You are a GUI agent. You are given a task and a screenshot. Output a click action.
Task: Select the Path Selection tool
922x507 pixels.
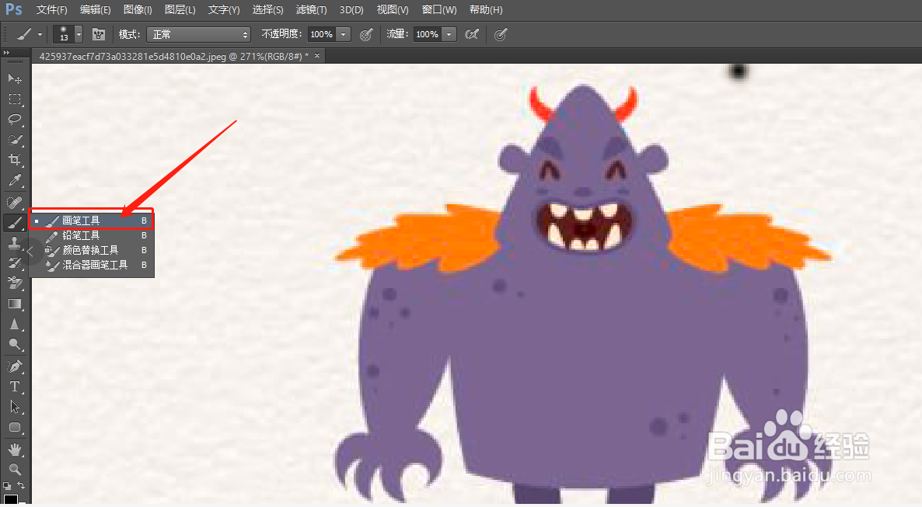click(x=15, y=407)
